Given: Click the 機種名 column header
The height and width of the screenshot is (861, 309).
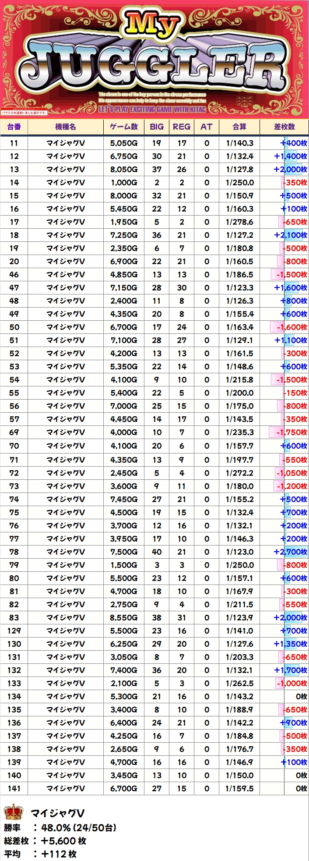Looking at the screenshot, I should [x=66, y=127].
